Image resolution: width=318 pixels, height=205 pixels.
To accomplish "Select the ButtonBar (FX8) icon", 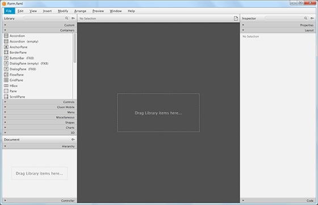I will coord(6,58).
